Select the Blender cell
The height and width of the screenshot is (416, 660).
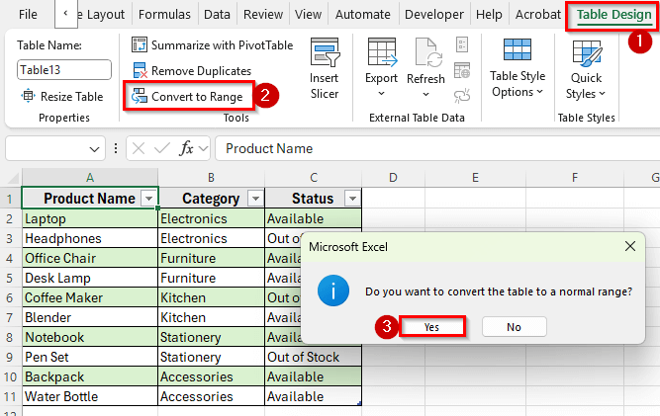pos(90,317)
